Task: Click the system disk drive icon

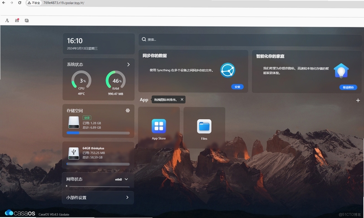Action: pyautogui.click(x=74, y=122)
